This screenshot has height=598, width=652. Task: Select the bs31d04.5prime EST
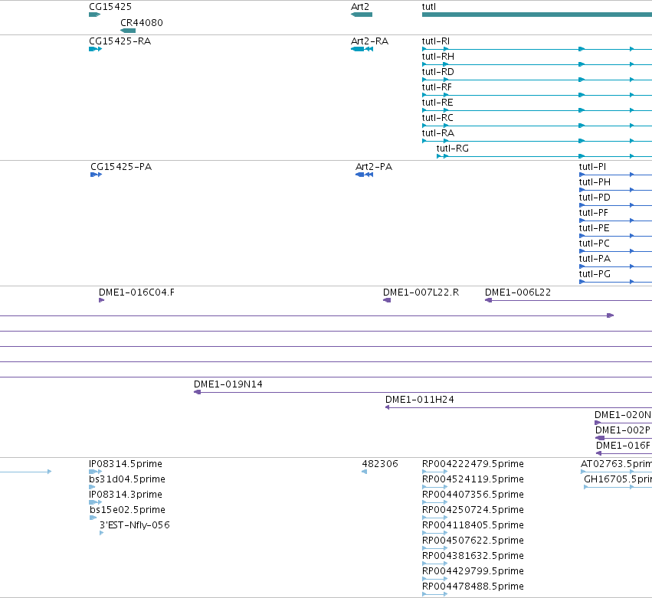[x=92, y=487]
